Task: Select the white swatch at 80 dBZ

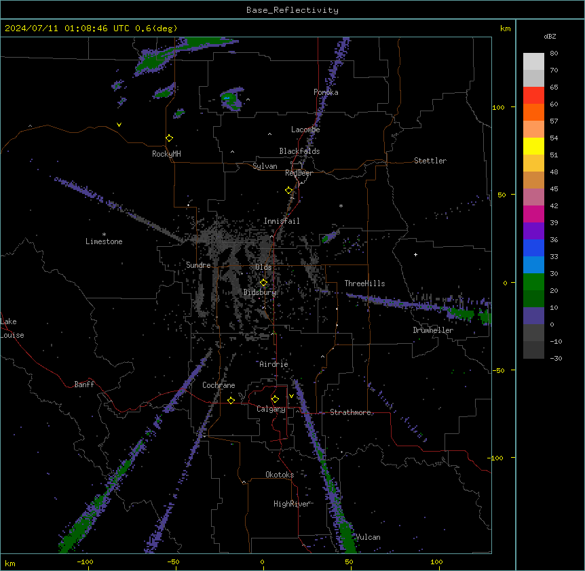Action: coord(533,62)
